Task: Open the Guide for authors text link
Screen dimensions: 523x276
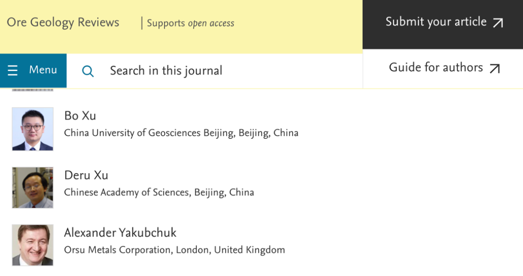Action: tap(435, 68)
